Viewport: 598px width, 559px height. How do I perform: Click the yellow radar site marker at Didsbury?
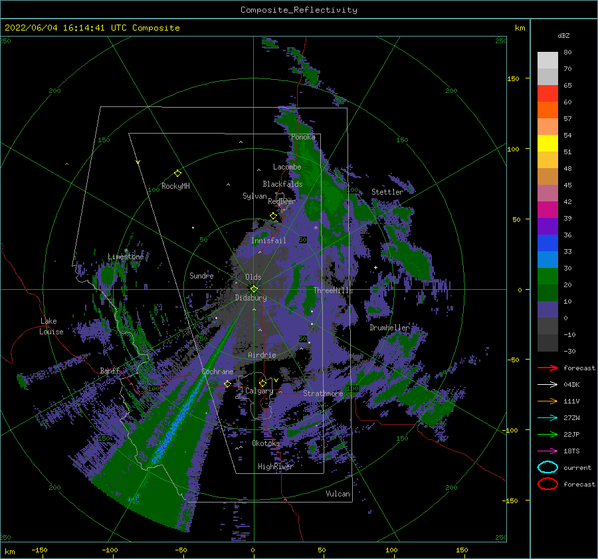[x=254, y=289]
